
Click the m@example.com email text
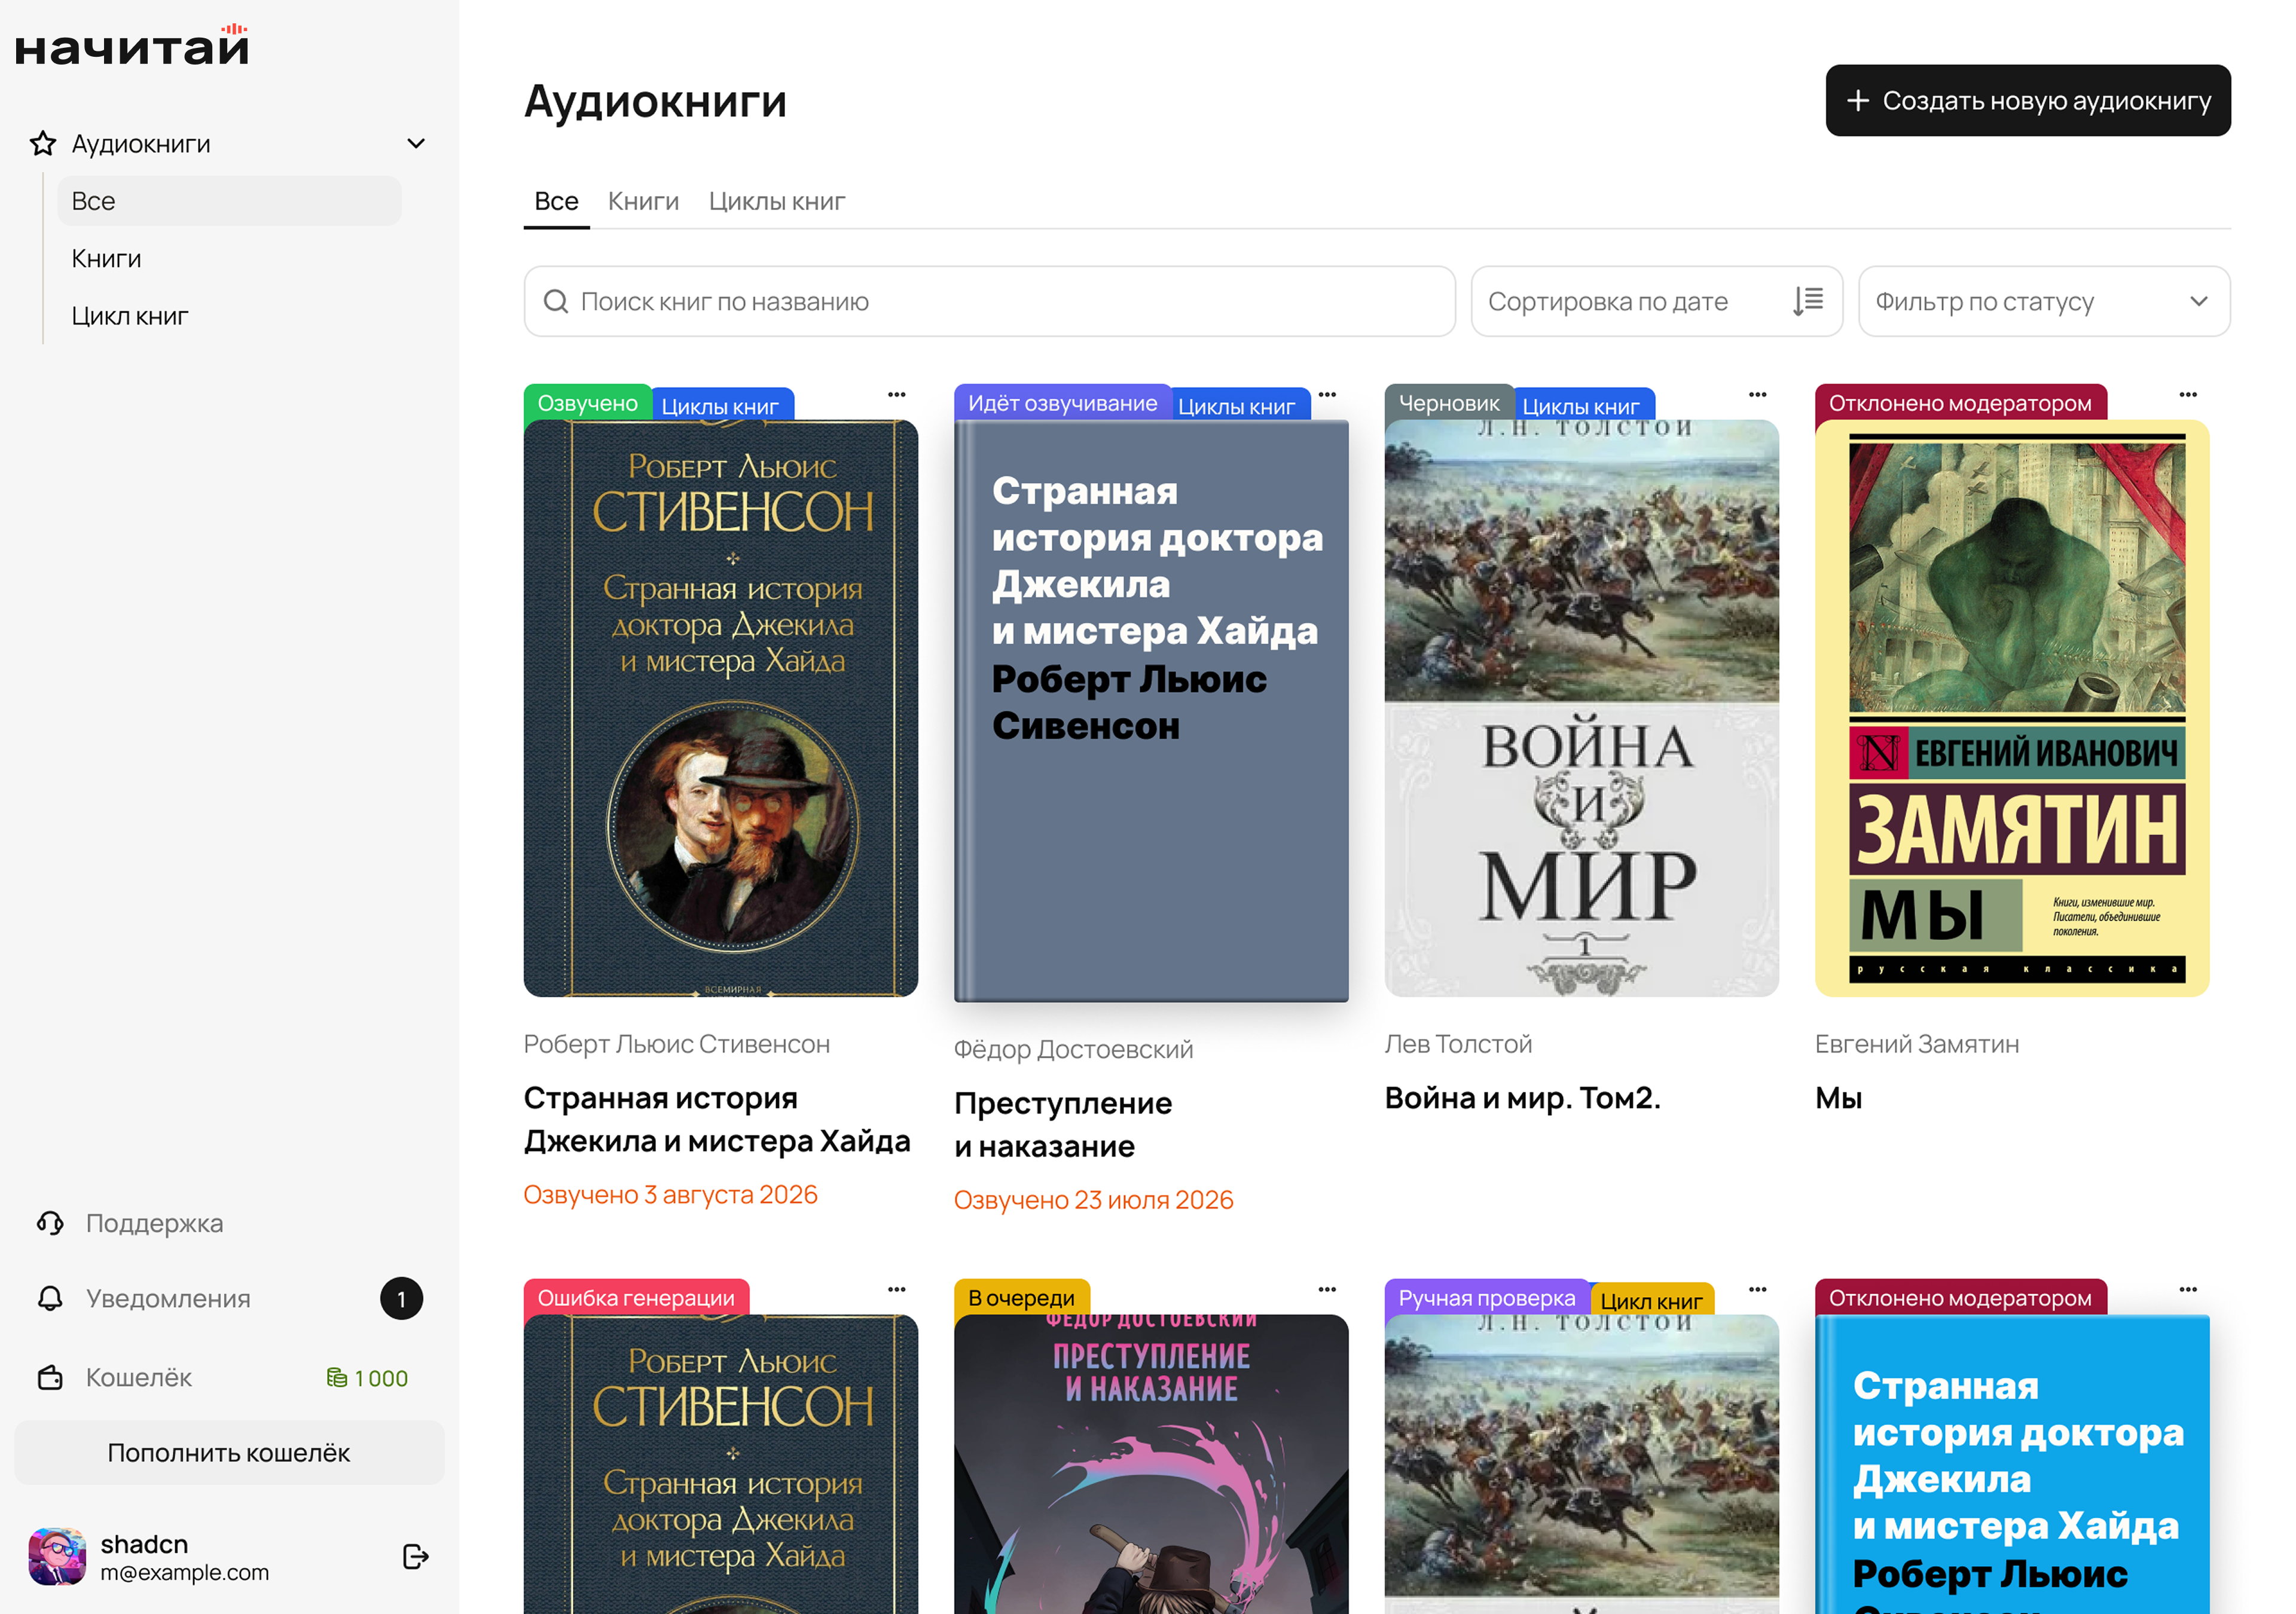pyautogui.click(x=184, y=1572)
